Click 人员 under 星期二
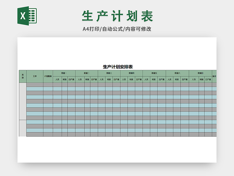234x176 pixels. [x=80, y=80]
